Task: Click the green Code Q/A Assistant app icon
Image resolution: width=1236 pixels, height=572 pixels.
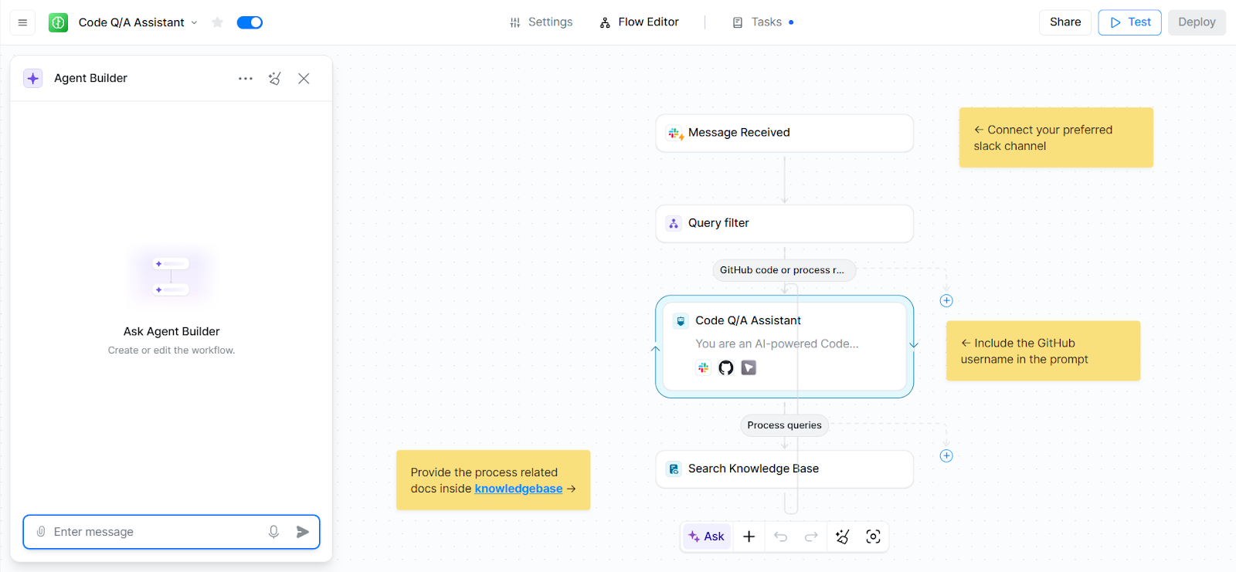Action: pos(58,22)
